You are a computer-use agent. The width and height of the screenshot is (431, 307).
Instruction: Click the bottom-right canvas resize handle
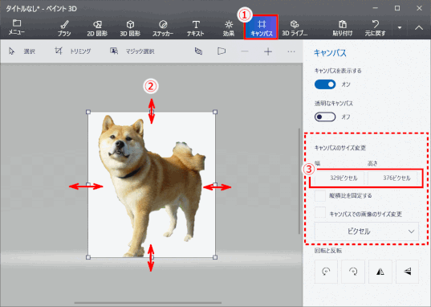(x=215, y=257)
